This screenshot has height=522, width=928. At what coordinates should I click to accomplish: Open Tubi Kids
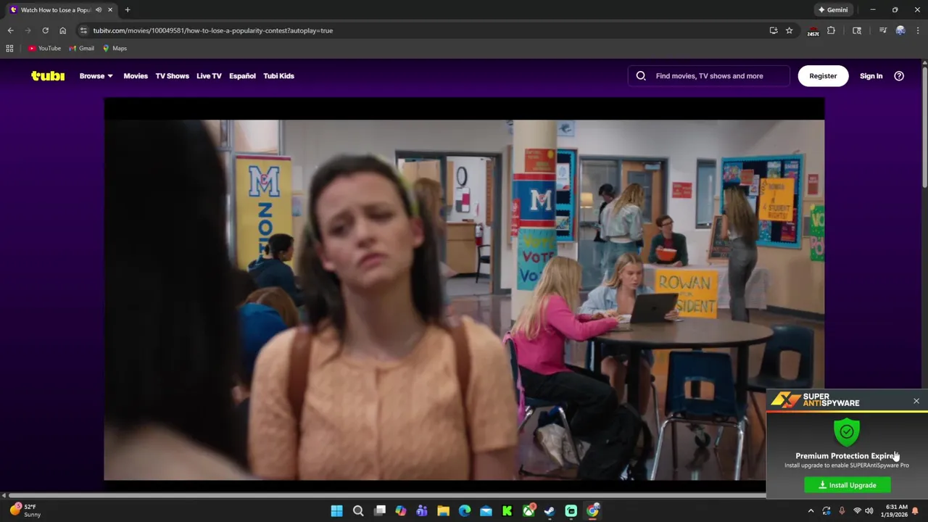(x=278, y=75)
